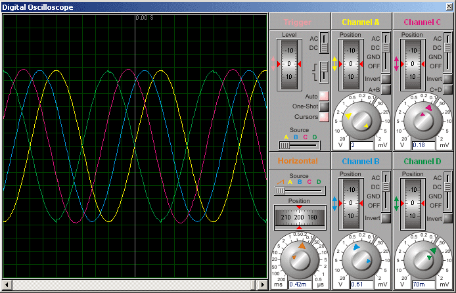Click the blue Channel B position arrows
Viewport: 456px width, 293px height.
pyautogui.click(x=334, y=204)
